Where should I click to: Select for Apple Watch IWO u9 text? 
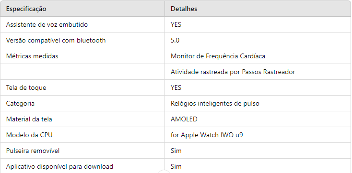click(207, 135)
